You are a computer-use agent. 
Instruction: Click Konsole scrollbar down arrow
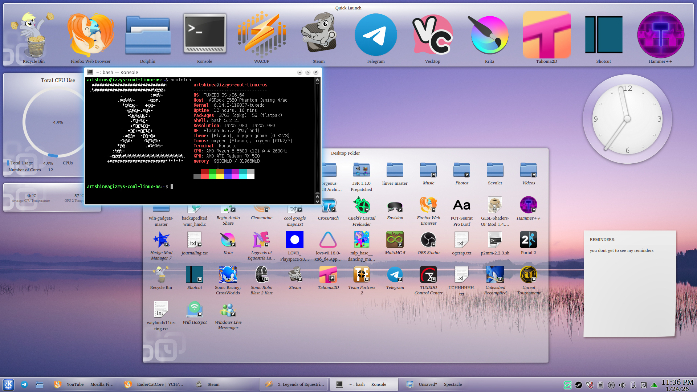pos(317,201)
